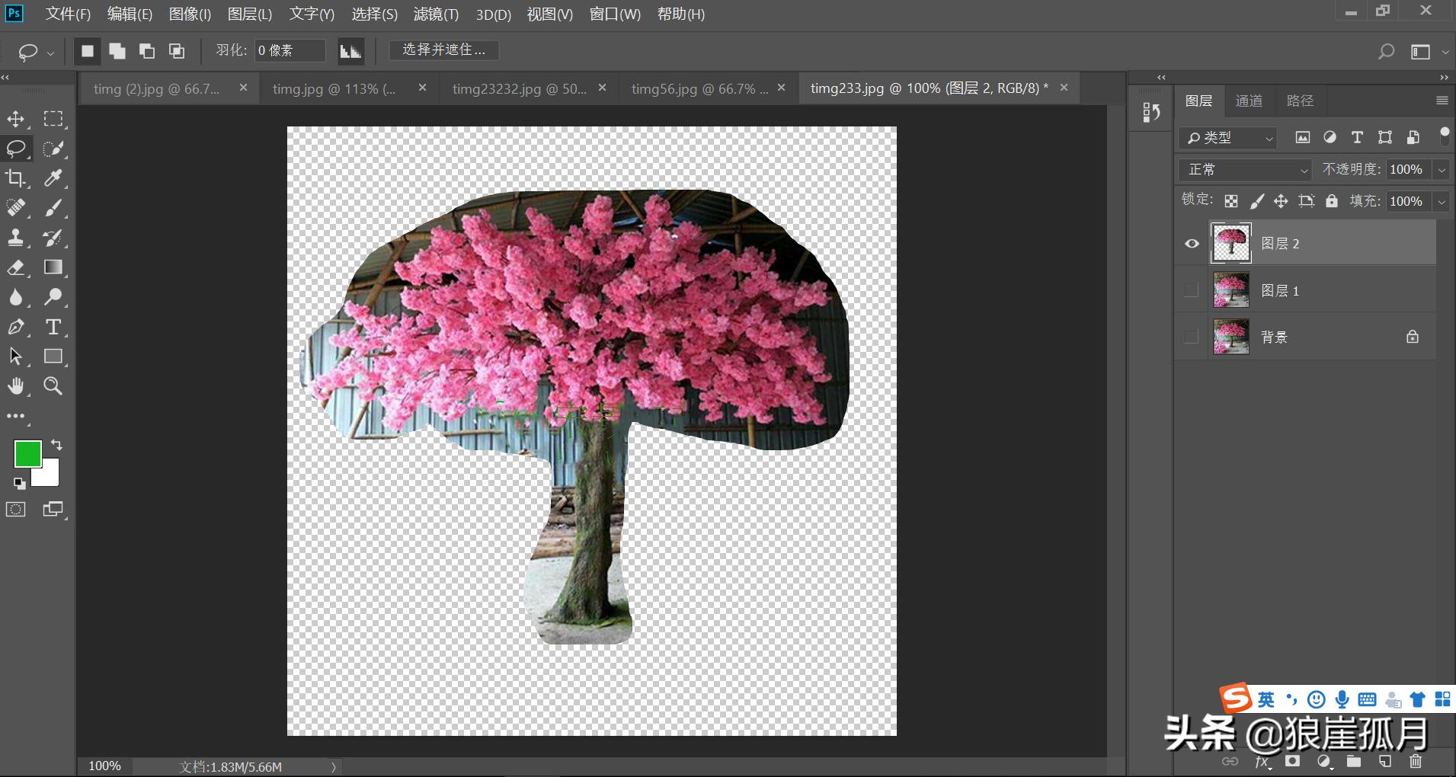Image resolution: width=1456 pixels, height=777 pixels.
Task: Click the green foreground color swatch
Action: pos(27,453)
